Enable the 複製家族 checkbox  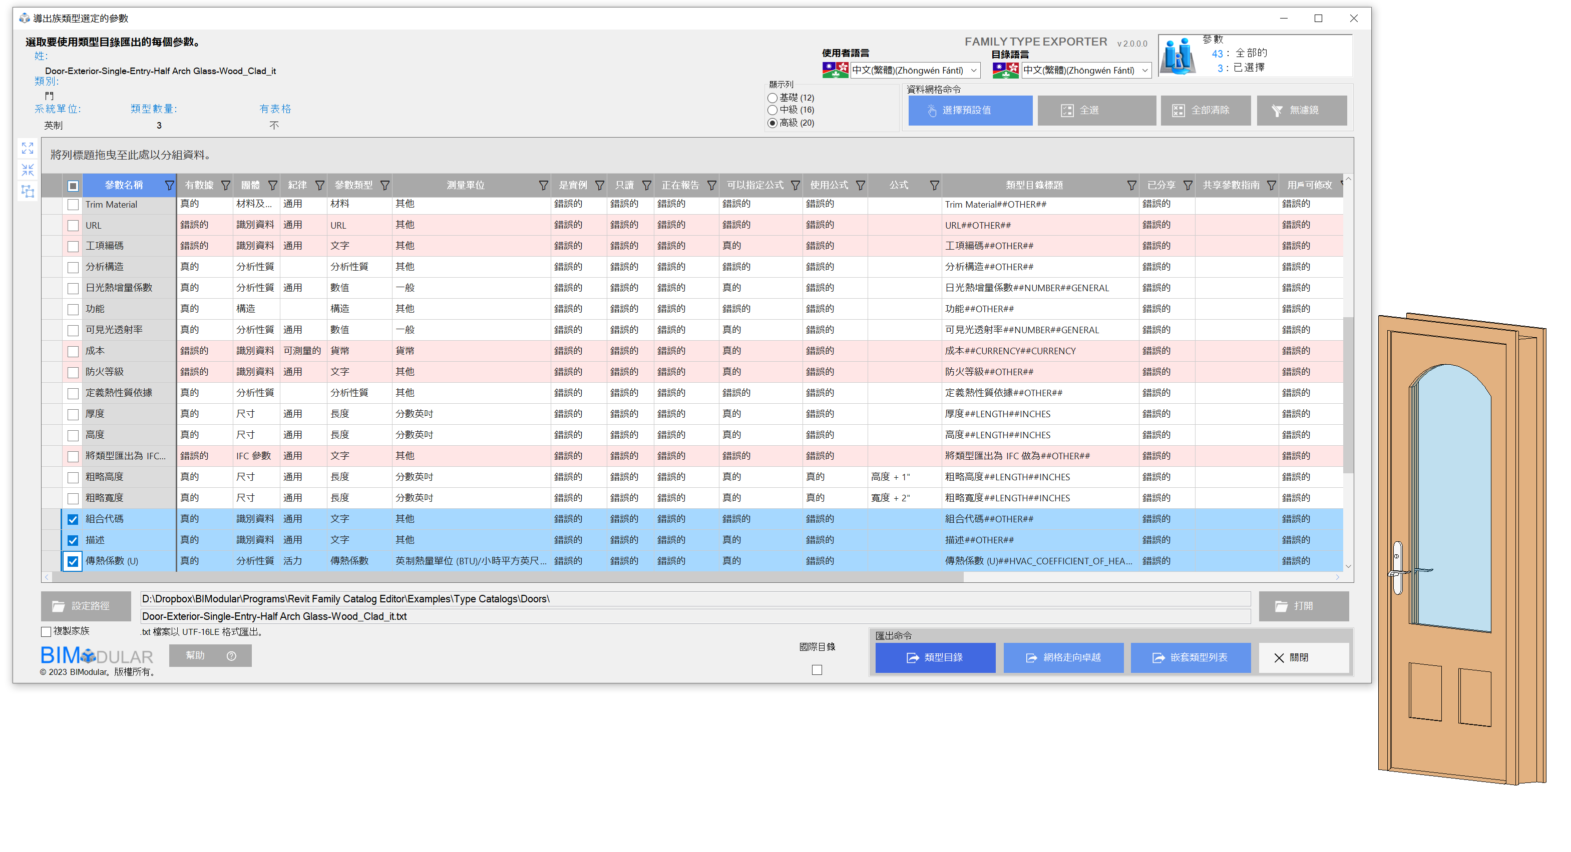[x=47, y=631]
